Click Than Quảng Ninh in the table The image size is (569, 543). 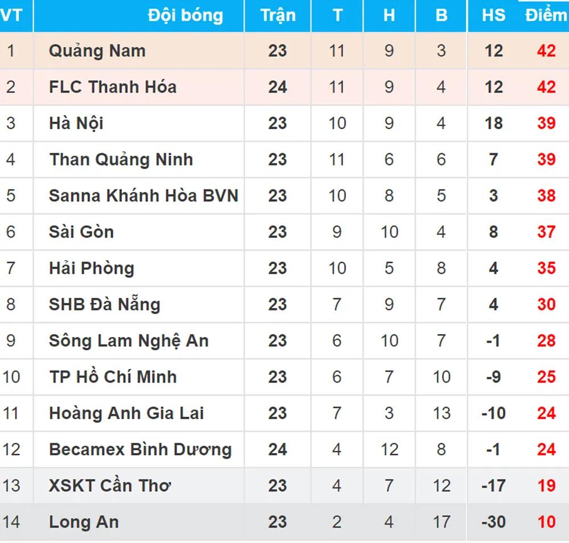[121, 159]
